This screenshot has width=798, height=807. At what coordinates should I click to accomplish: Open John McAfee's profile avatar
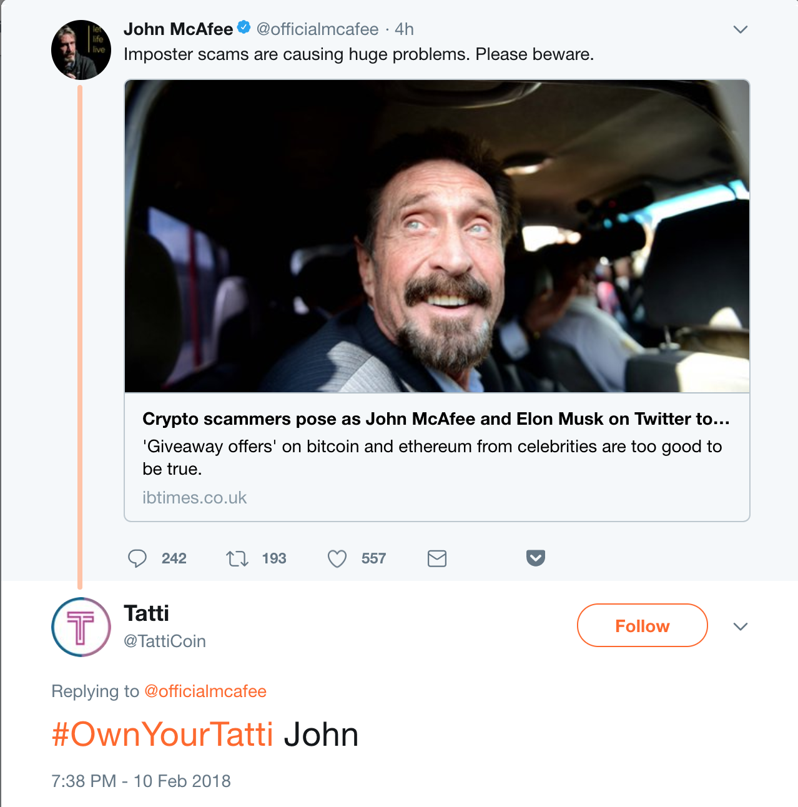[81, 50]
